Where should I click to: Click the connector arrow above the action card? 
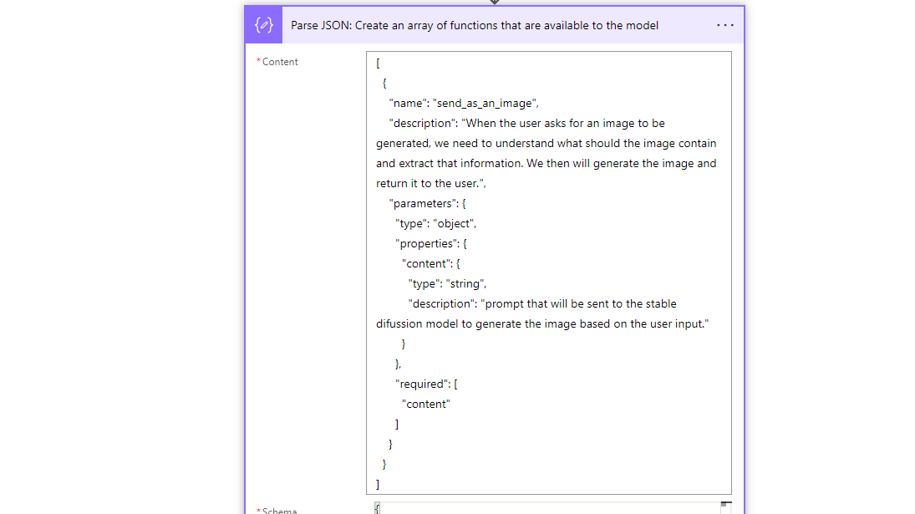click(x=495, y=3)
